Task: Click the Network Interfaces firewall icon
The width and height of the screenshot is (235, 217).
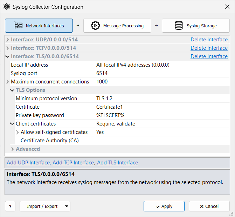Action: coord(18,26)
